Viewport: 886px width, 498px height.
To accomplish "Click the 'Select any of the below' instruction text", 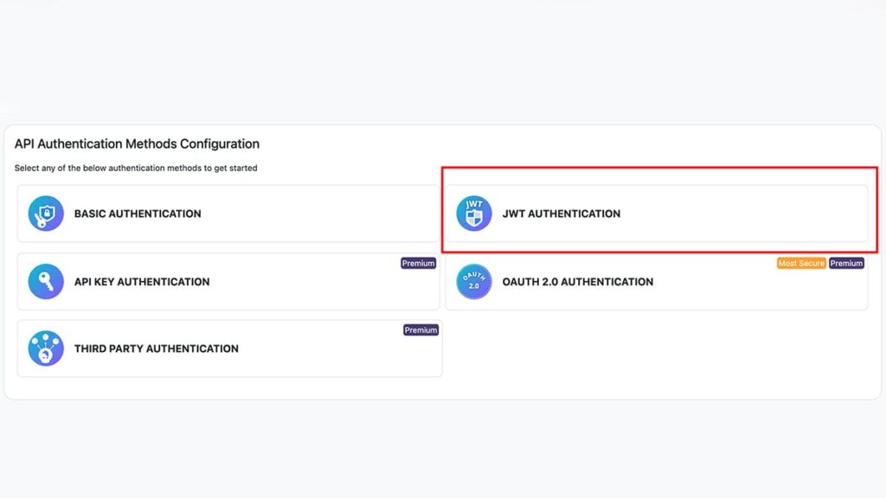I will tap(136, 169).
